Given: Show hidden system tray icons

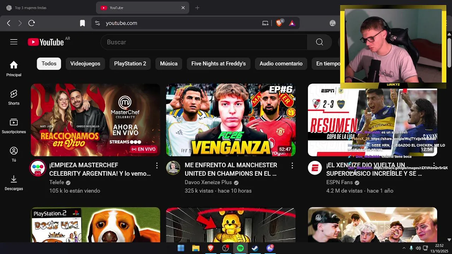Looking at the screenshot, I should (x=404, y=248).
